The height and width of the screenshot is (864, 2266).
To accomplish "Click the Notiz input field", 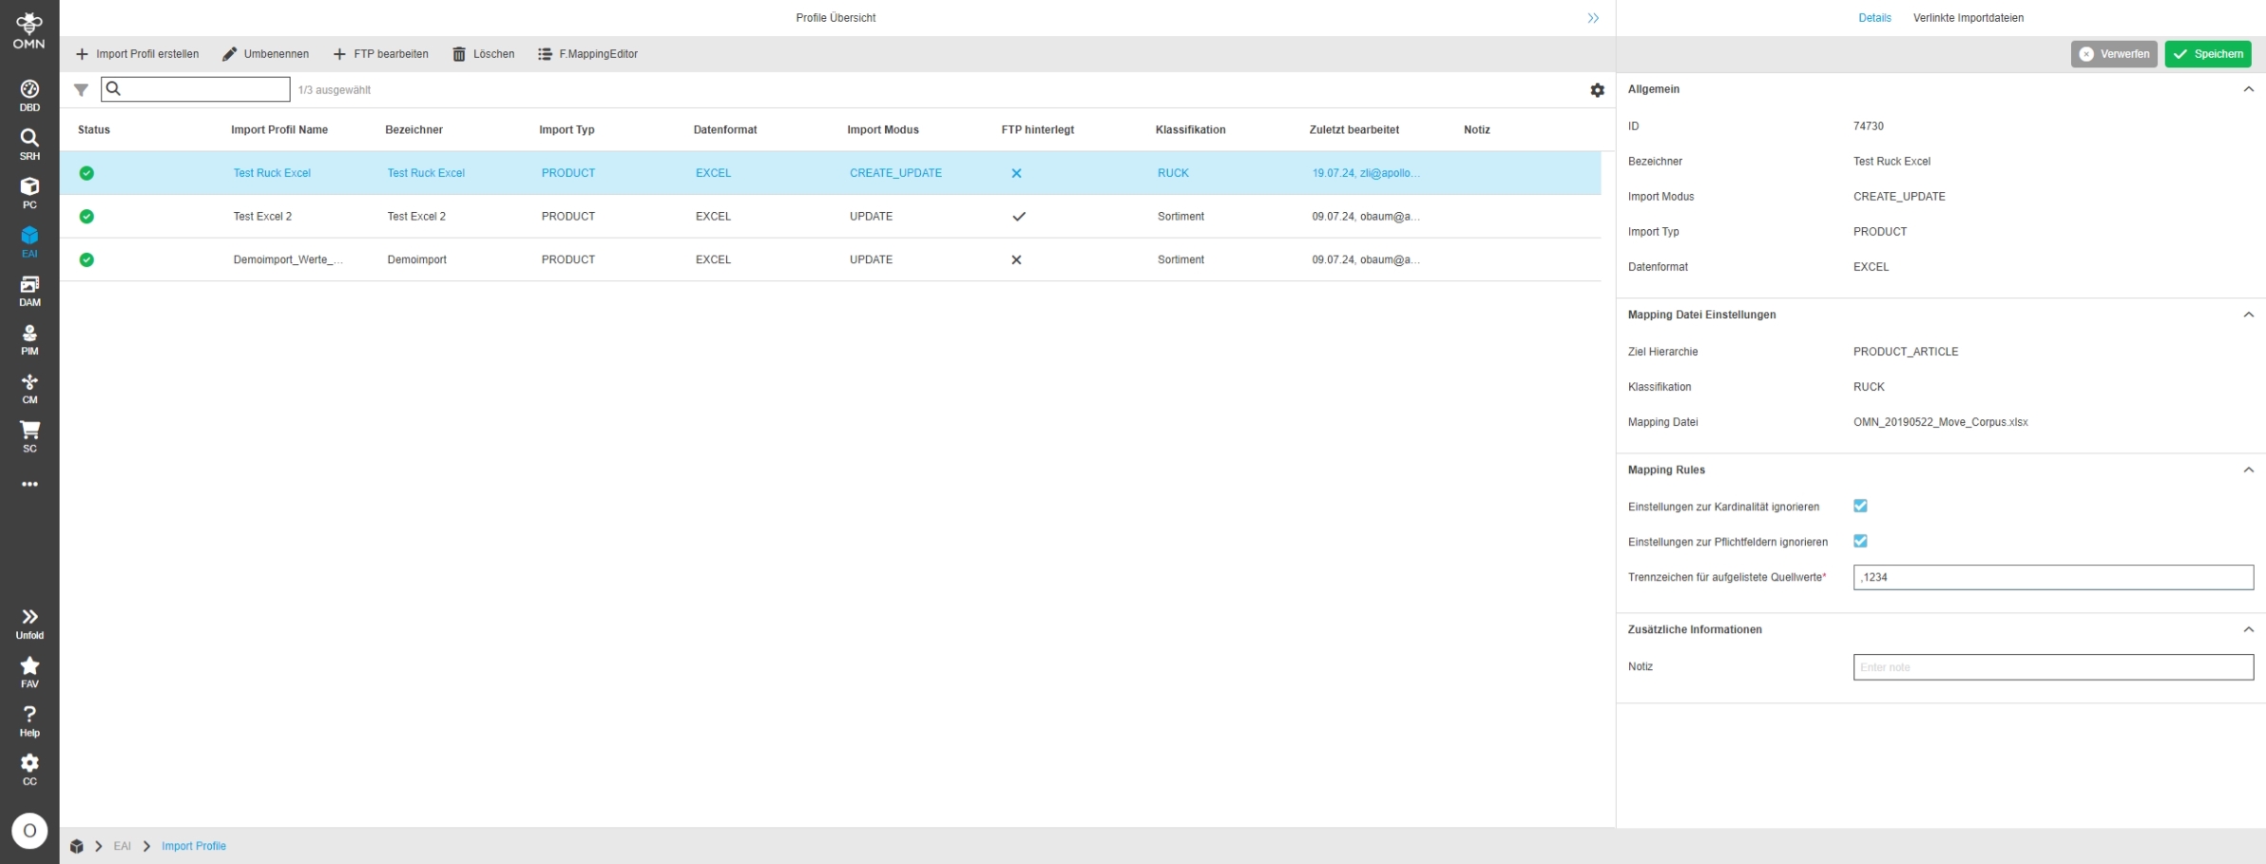I will tap(2052, 667).
